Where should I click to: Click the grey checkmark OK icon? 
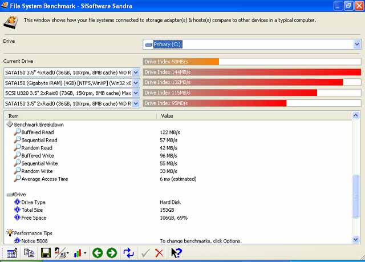tap(146, 253)
